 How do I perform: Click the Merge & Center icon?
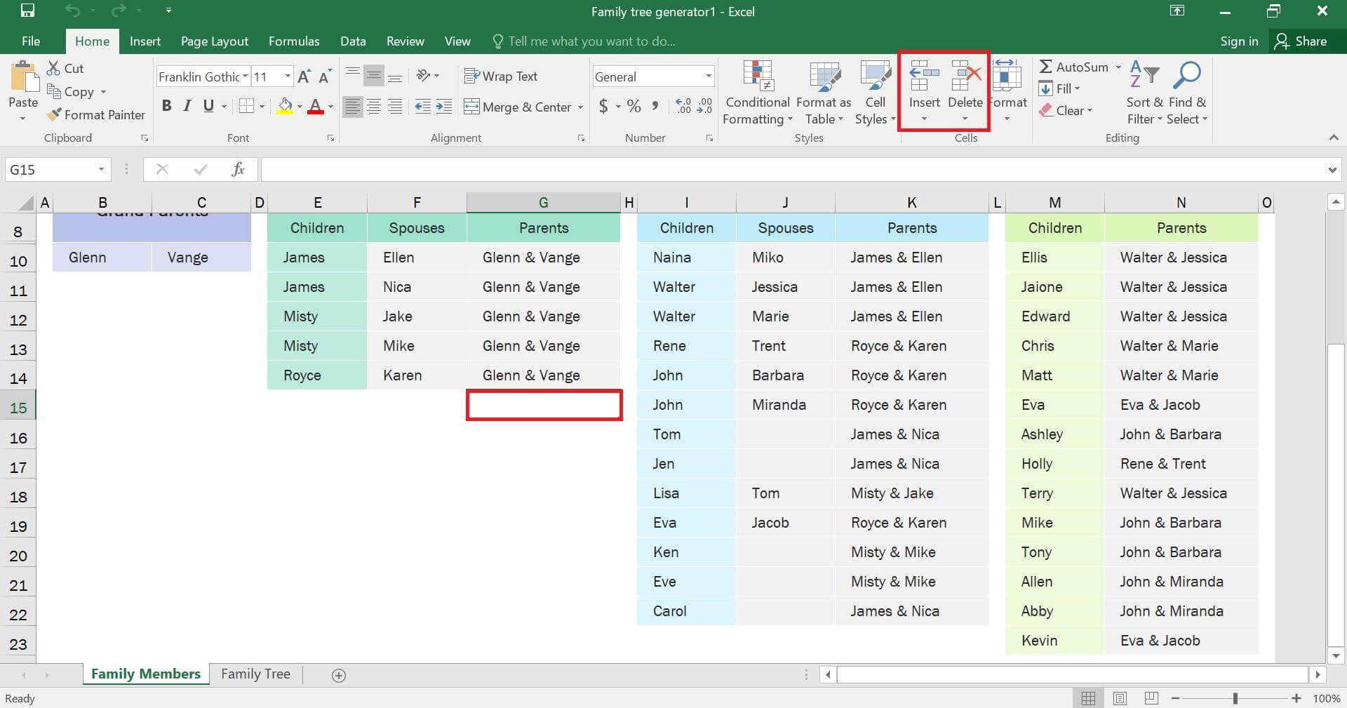point(471,107)
